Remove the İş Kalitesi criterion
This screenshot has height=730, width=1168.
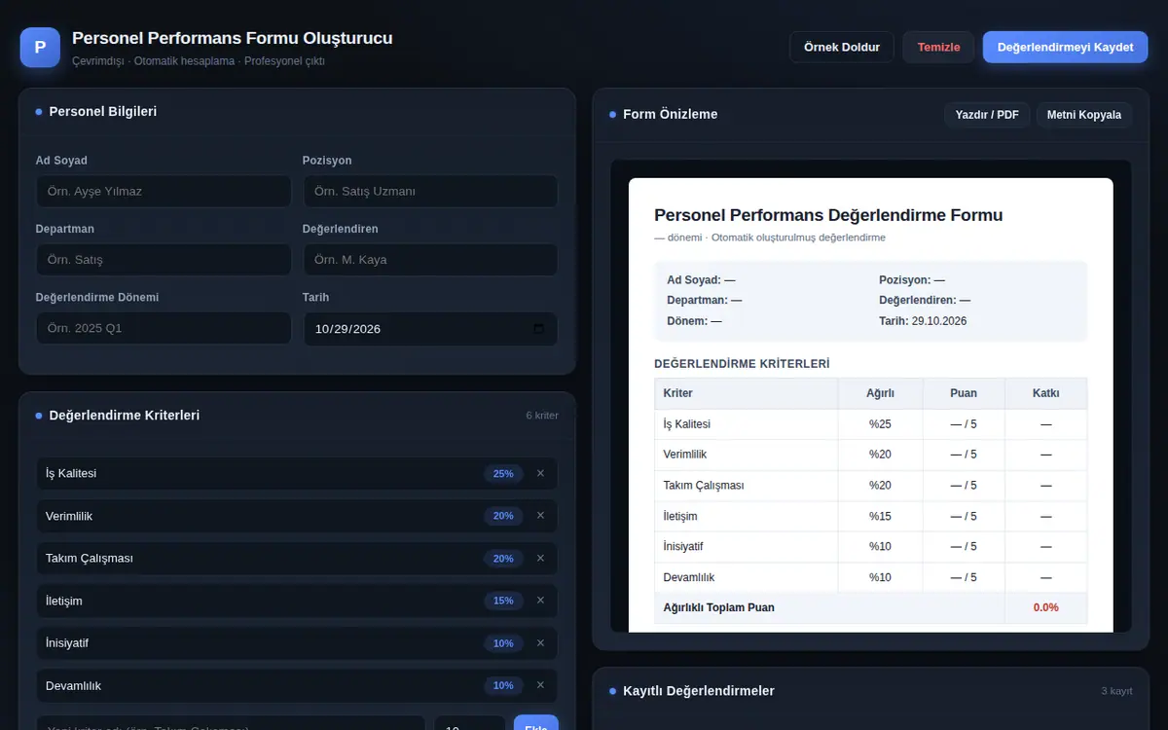tap(540, 473)
